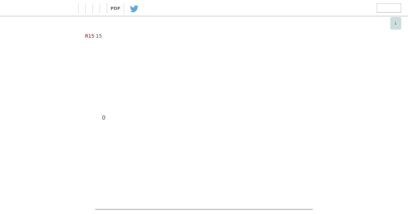Click the double horizontal rule at bottom

point(204,209)
